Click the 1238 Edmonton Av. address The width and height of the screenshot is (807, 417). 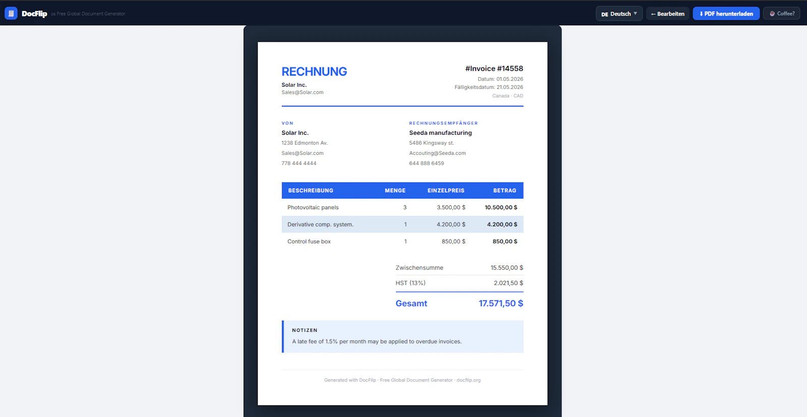[305, 143]
